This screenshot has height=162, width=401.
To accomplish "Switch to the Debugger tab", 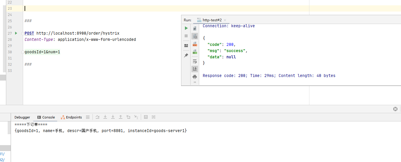I will (22, 117).
